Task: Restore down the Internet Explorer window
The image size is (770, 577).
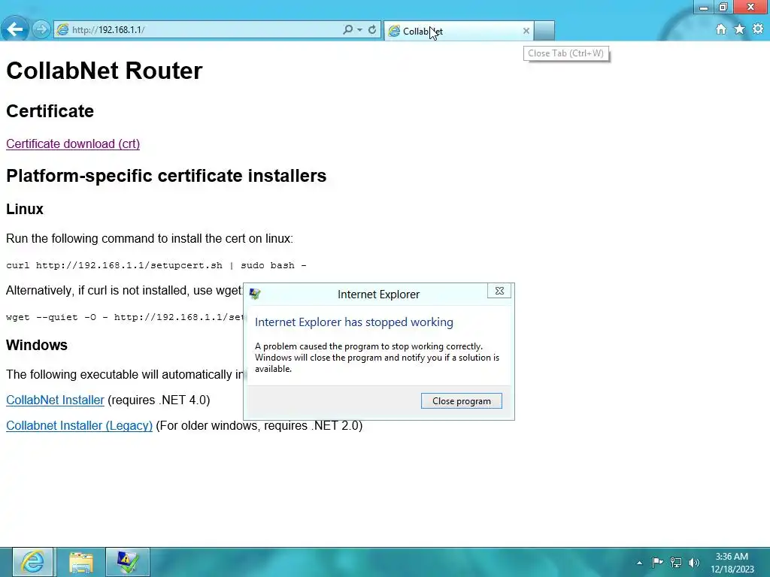Action: coord(723,7)
